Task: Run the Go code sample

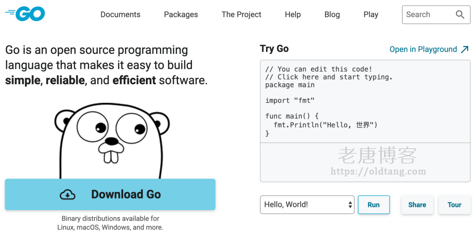Action: [x=374, y=205]
